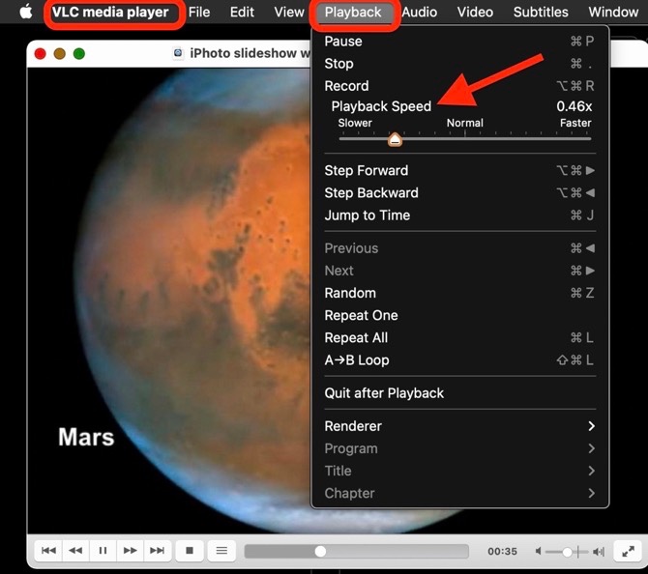648x574 pixels.
Task: Click the red close window button
Action: [x=40, y=54]
